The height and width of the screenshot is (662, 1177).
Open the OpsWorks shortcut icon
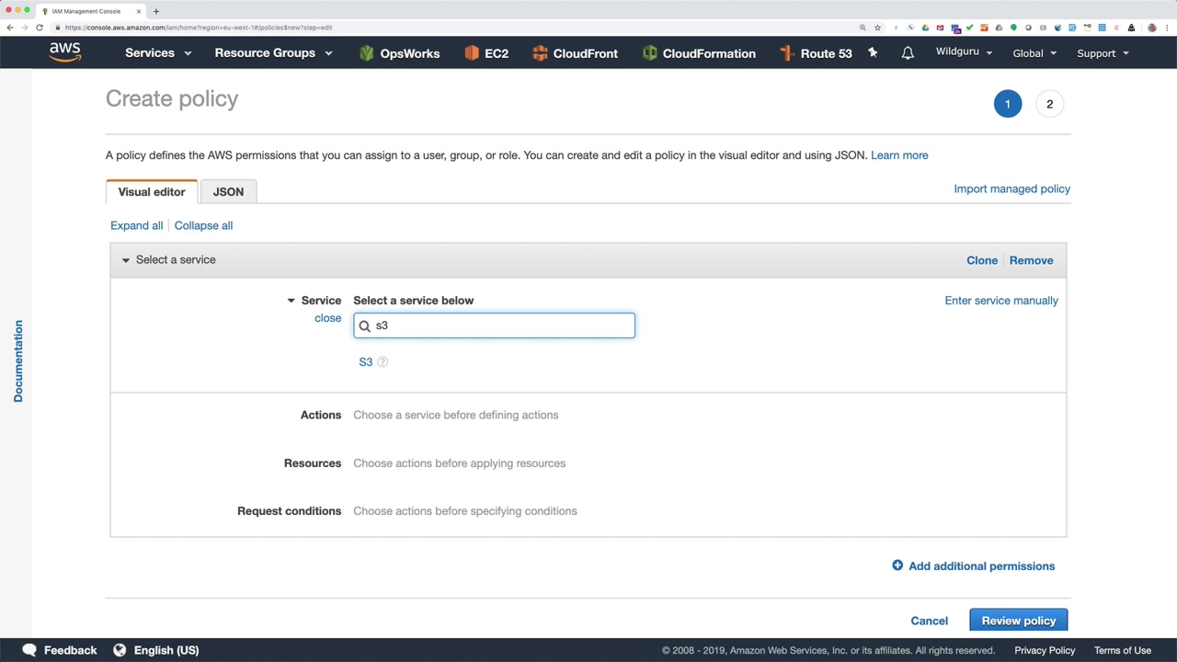tap(367, 53)
